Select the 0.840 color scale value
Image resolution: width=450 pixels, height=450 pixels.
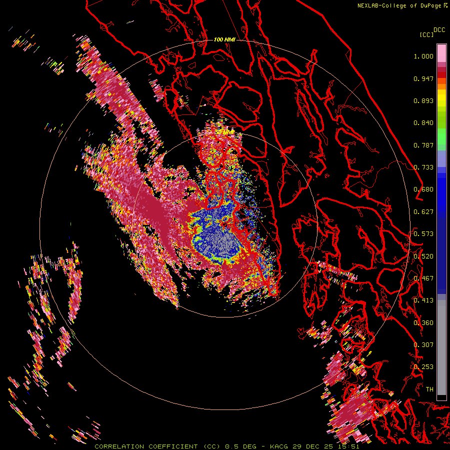click(423, 123)
